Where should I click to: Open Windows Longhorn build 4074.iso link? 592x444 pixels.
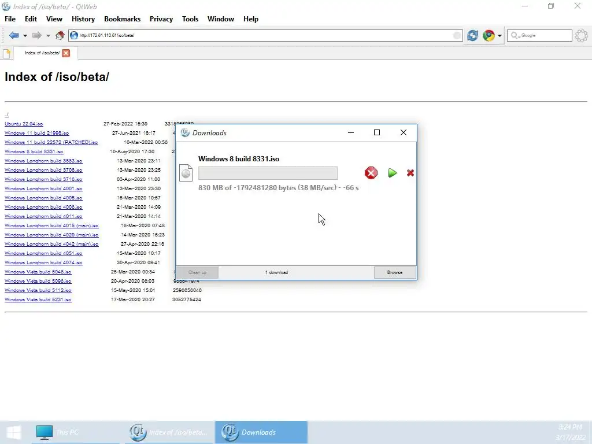pyautogui.click(x=43, y=262)
